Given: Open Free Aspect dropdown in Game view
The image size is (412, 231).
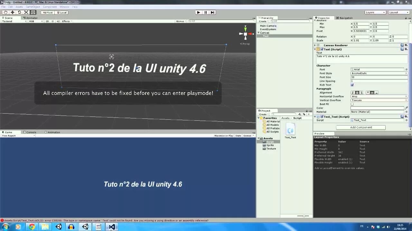Looking at the screenshot, I should 18,136.
